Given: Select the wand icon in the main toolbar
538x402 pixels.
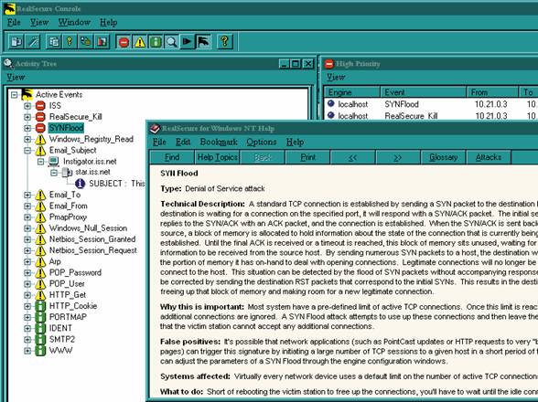Looking at the screenshot, I should click(33, 42).
